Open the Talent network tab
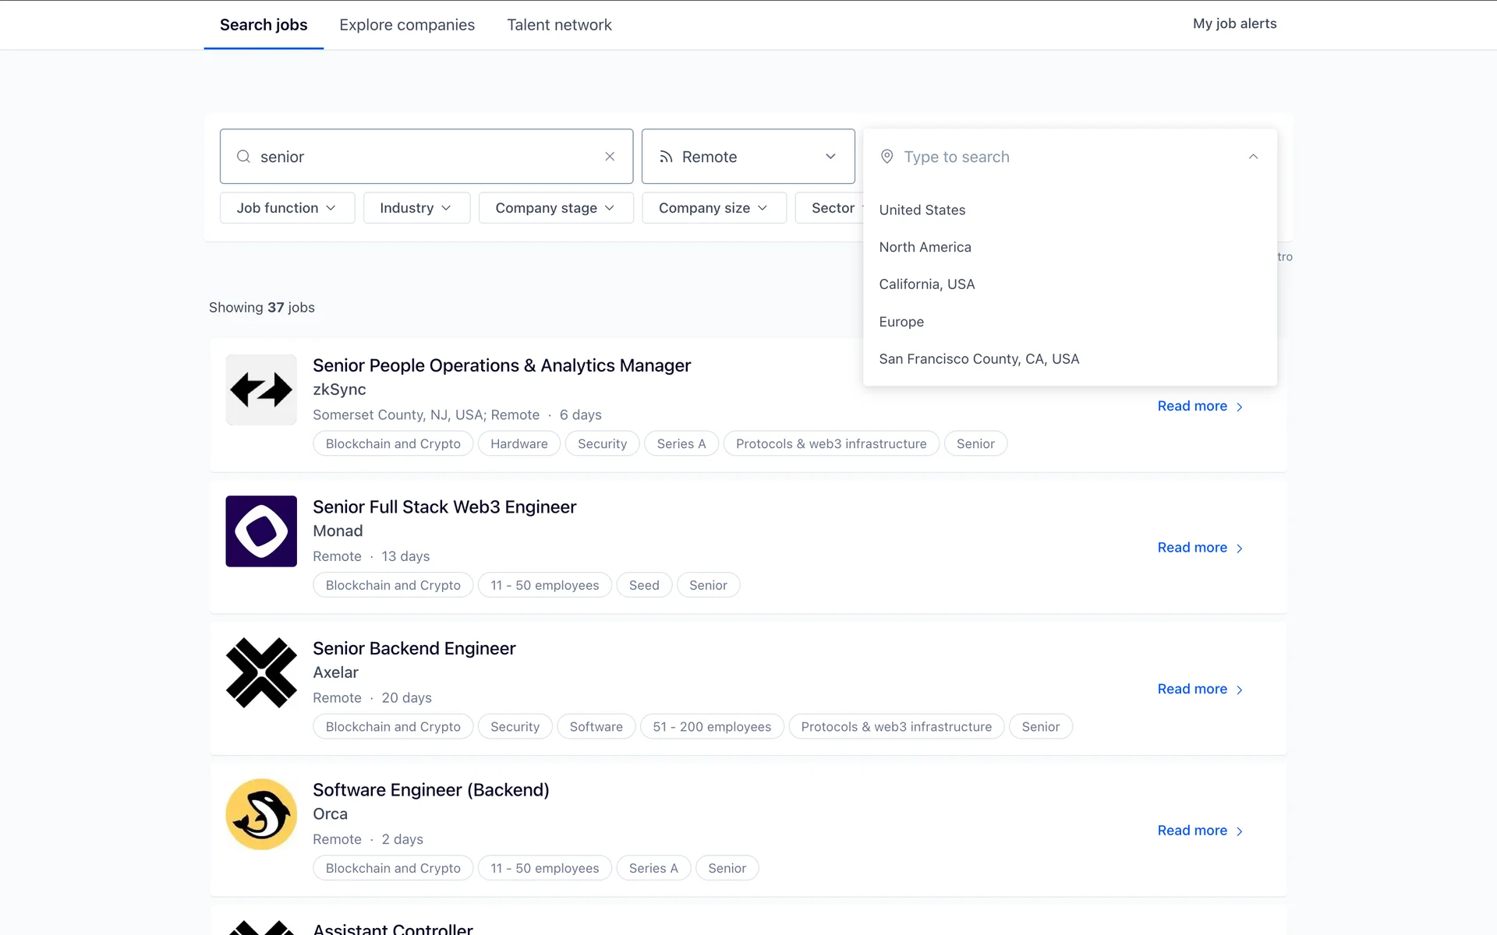The image size is (1497, 935). tap(559, 25)
